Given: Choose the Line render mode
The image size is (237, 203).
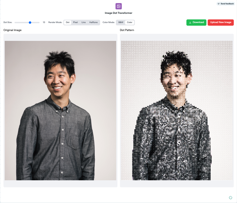Looking at the screenshot, I should tap(83, 22).
